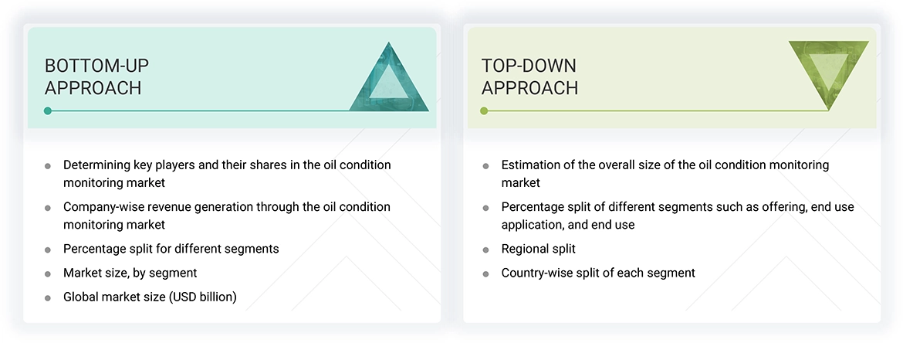This screenshot has height=343, width=903.
Task: Click the teal dot under Bottom-Up heading
Action: click(x=48, y=111)
